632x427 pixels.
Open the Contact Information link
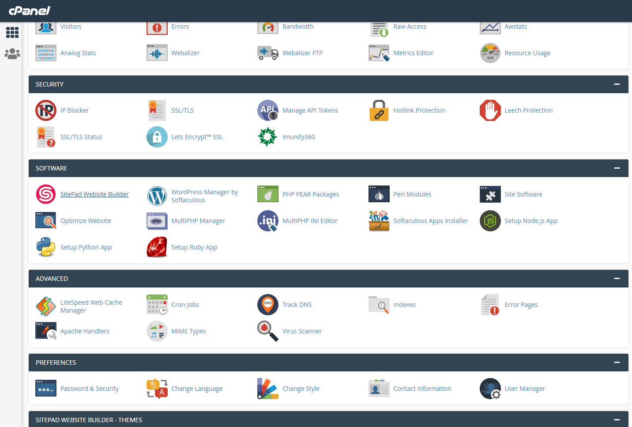coord(422,389)
